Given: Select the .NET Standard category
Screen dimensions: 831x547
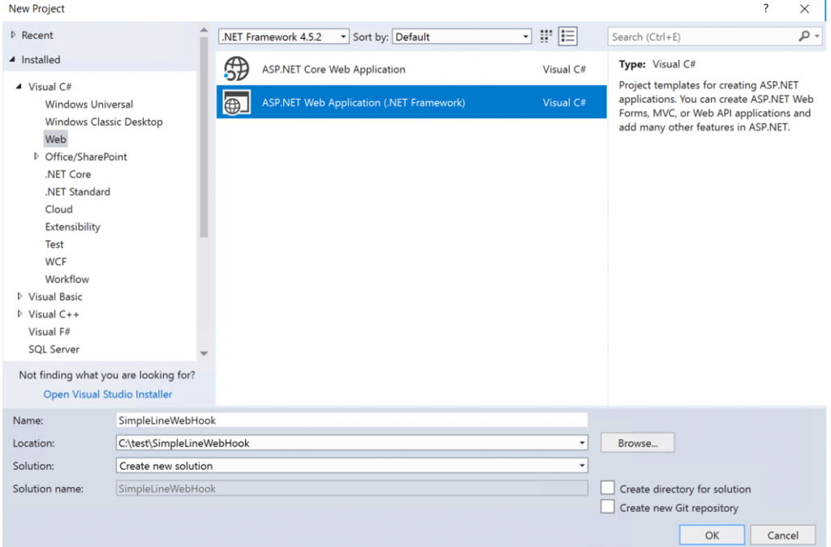Looking at the screenshot, I should click(x=77, y=192).
